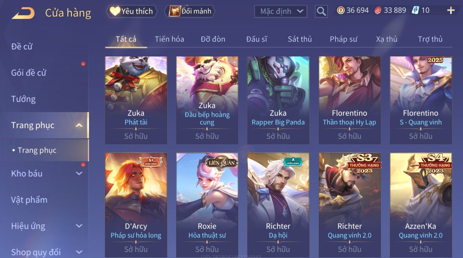Select Florentino S - Quang vinh skin

421,100
